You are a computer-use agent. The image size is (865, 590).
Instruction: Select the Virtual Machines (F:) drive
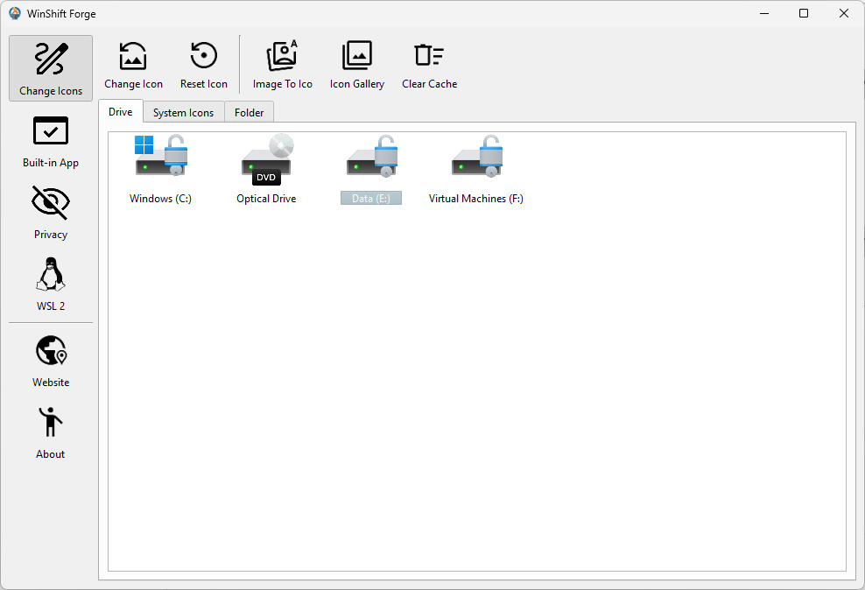tap(476, 170)
